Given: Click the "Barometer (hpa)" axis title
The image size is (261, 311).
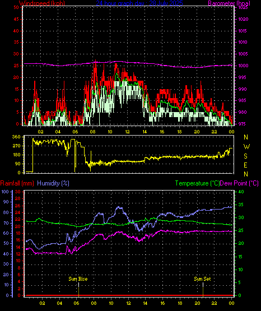Looking at the screenshot, I should coord(229,3).
